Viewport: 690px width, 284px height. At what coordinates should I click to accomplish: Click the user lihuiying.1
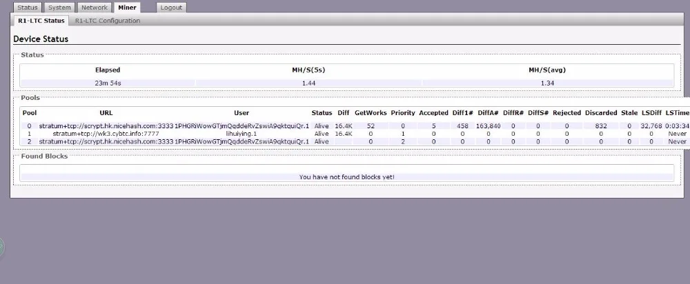click(241, 134)
